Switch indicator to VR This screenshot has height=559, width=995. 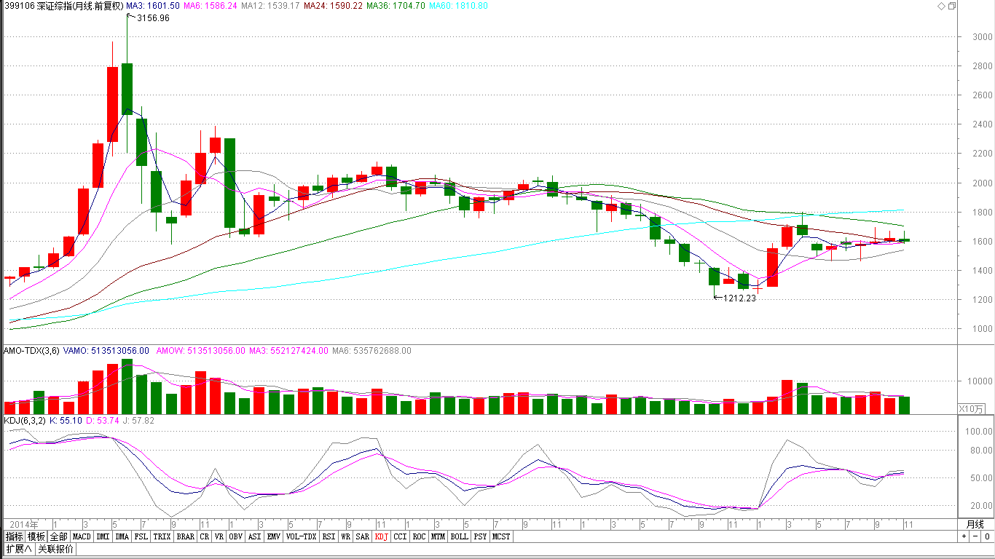219,536
